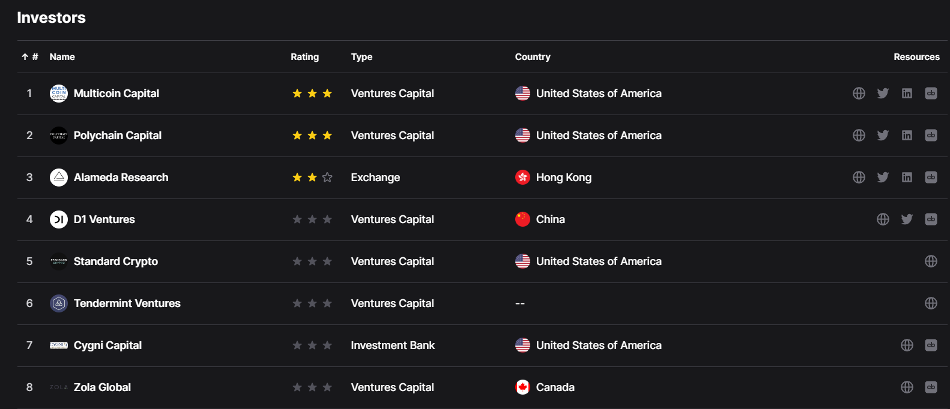This screenshot has width=950, height=409.
Task: Click the Zola Global logo thumbnail
Action: (58, 387)
